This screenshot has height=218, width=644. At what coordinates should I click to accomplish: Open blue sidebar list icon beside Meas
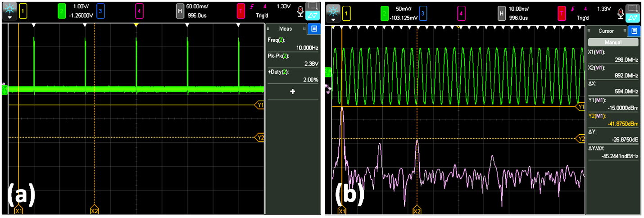(314, 29)
